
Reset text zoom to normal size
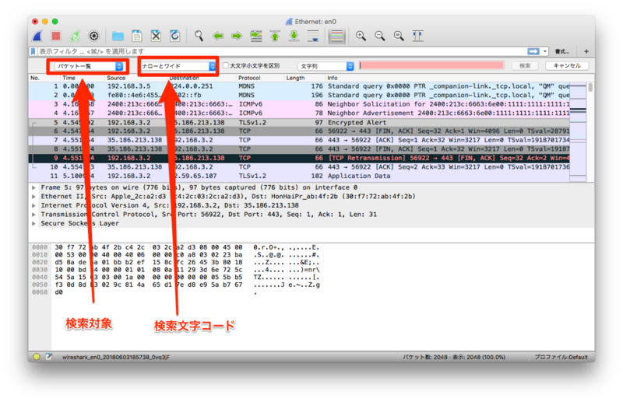(x=399, y=36)
